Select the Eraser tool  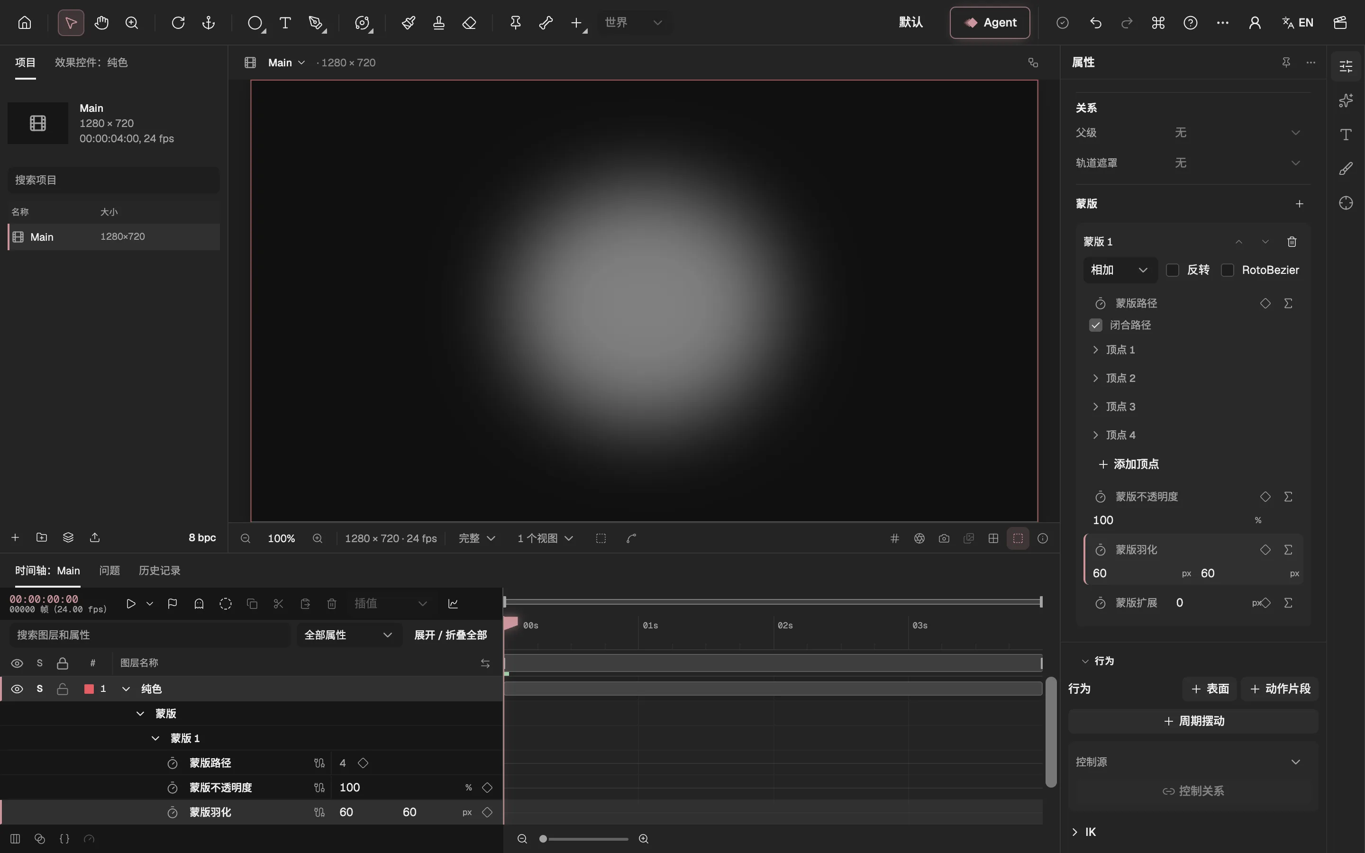tap(469, 23)
